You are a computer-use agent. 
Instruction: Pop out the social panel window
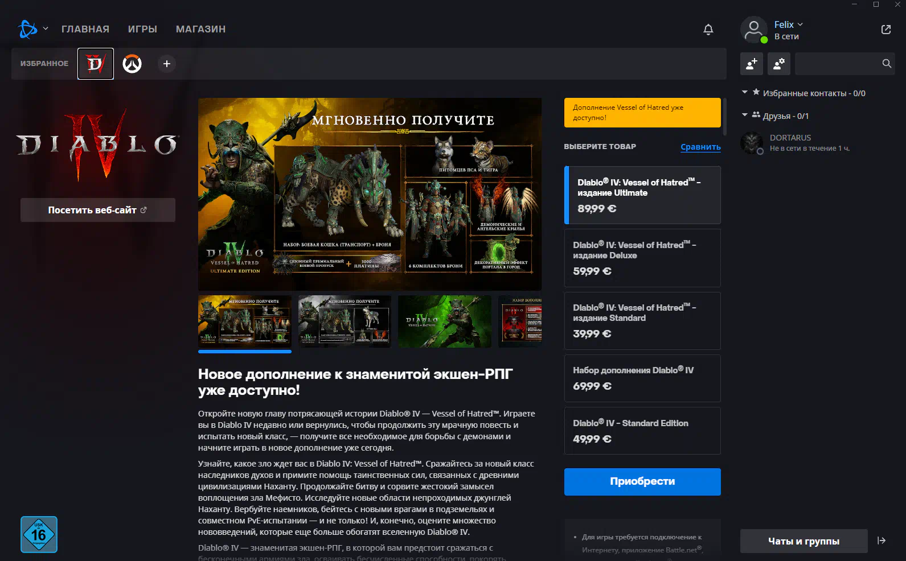(886, 30)
